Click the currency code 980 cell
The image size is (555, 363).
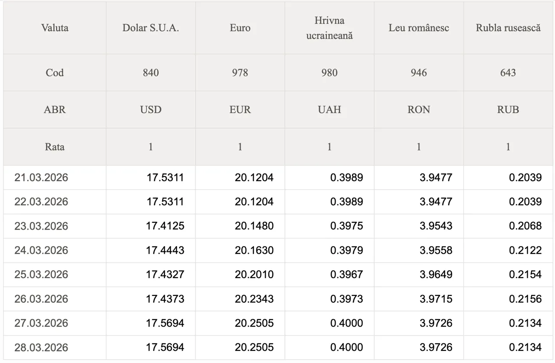329,73
